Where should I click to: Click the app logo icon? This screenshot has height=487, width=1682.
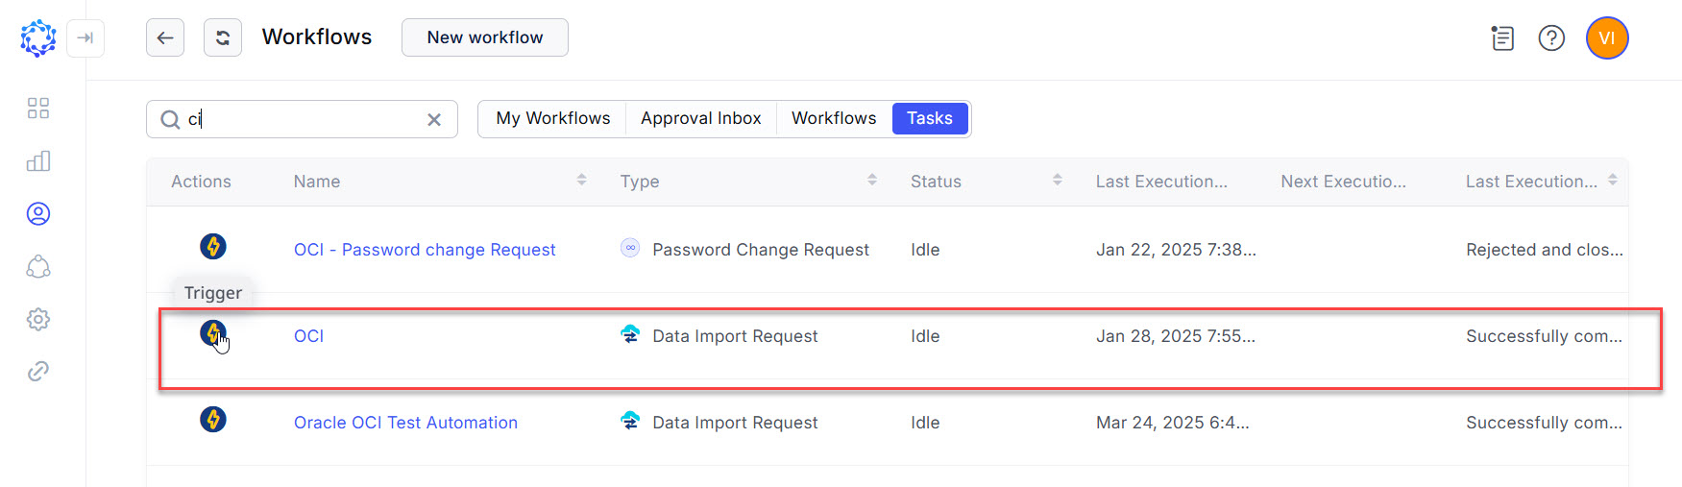[x=38, y=38]
